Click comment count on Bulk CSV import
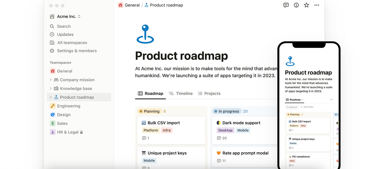The width and height of the screenshot is (375, 169). click(x=146, y=138)
